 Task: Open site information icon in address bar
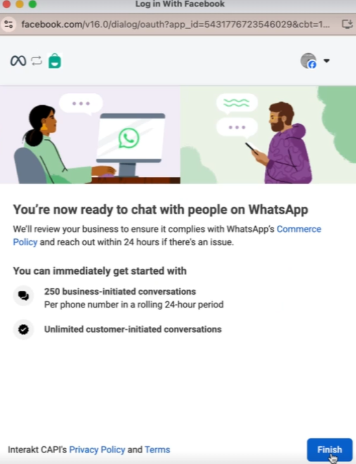(x=9, y=24)
